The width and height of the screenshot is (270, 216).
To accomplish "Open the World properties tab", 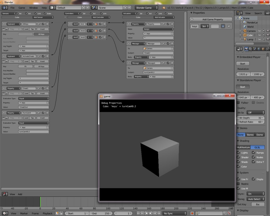I will point(259,49).
